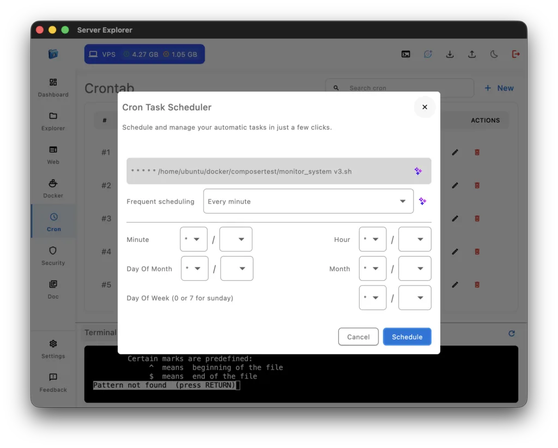558x448 pixels.
Task: Open Docker section in the sidebar
Action: coord(53,189)
